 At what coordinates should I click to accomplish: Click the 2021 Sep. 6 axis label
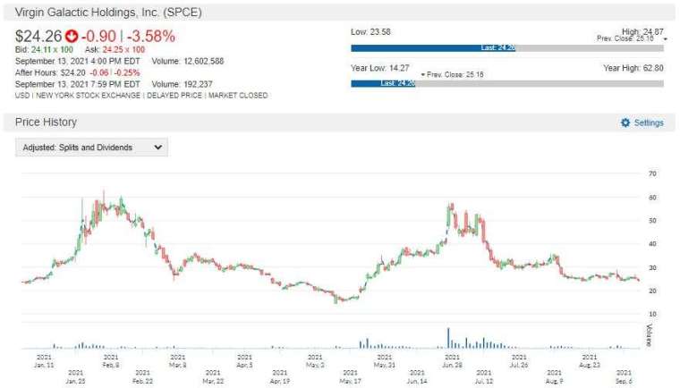[624, 376]
